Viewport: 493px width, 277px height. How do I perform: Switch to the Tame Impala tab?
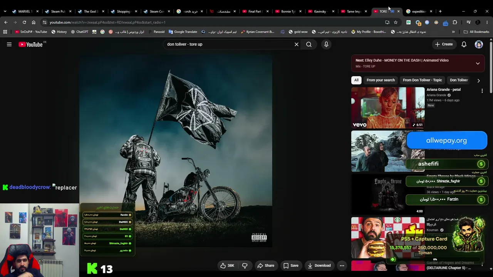point(354,11)
